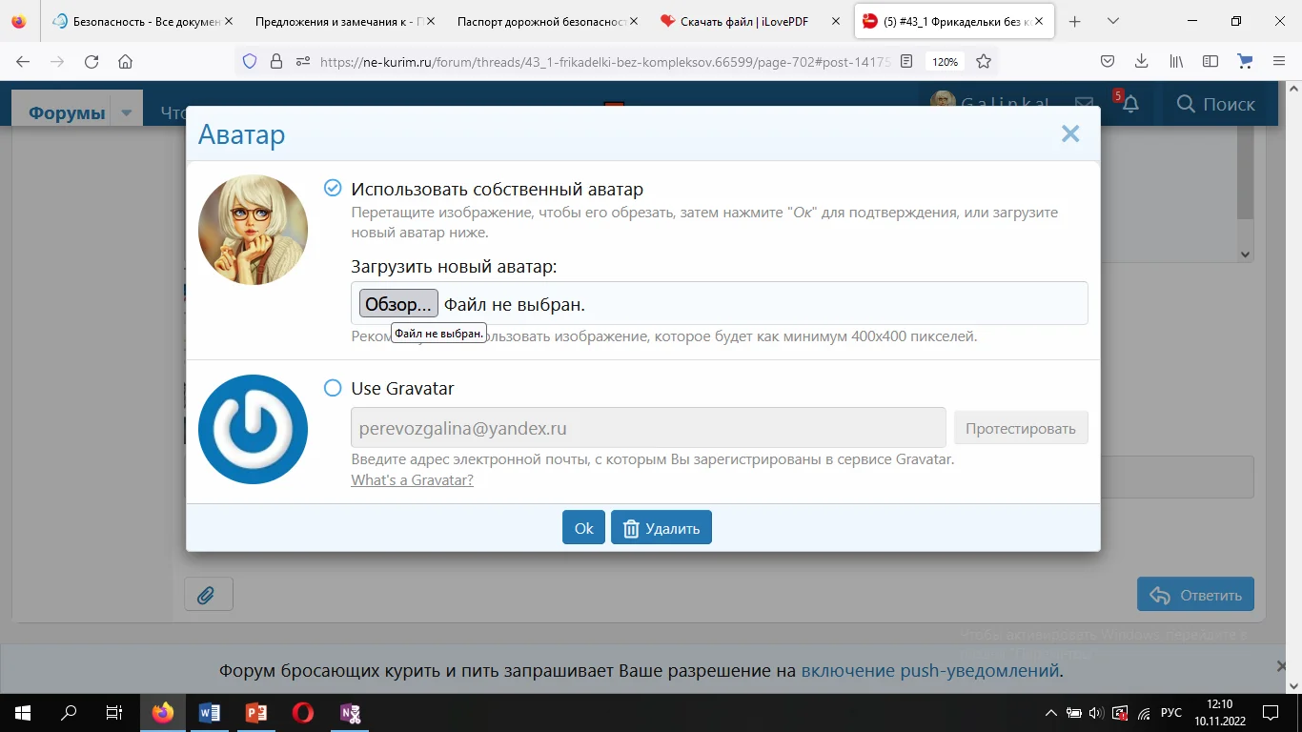
Task: Open forum messages envelope
Action: [1084, 104]
